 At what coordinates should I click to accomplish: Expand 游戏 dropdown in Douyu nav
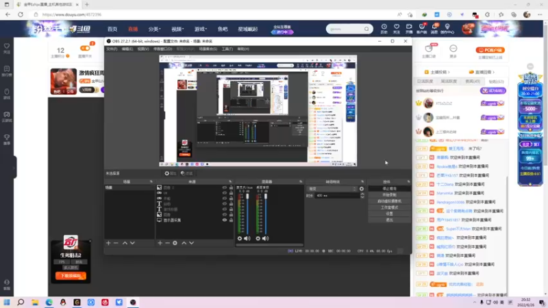coord(201,29)
